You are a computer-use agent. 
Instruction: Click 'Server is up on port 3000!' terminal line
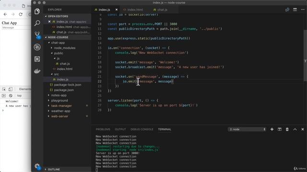[118, 153]
